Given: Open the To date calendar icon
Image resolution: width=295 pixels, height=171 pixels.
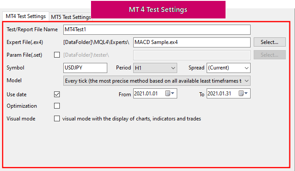Looking at the screenshot, I should coord(243,93).
